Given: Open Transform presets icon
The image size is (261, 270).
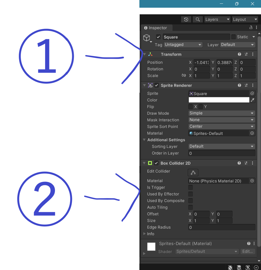Looking at the screenshot, I should [246, 54].
